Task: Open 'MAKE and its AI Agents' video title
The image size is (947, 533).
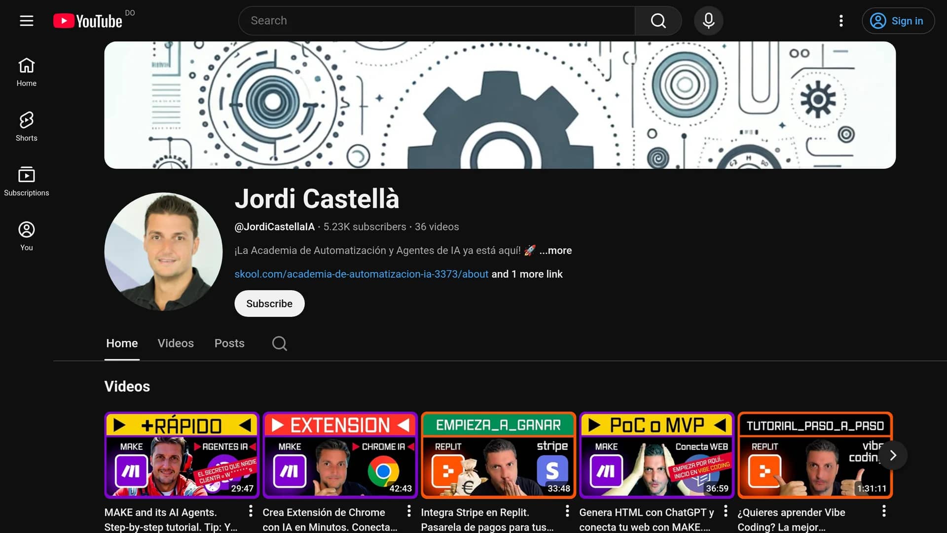Action: tap(171, 520)
